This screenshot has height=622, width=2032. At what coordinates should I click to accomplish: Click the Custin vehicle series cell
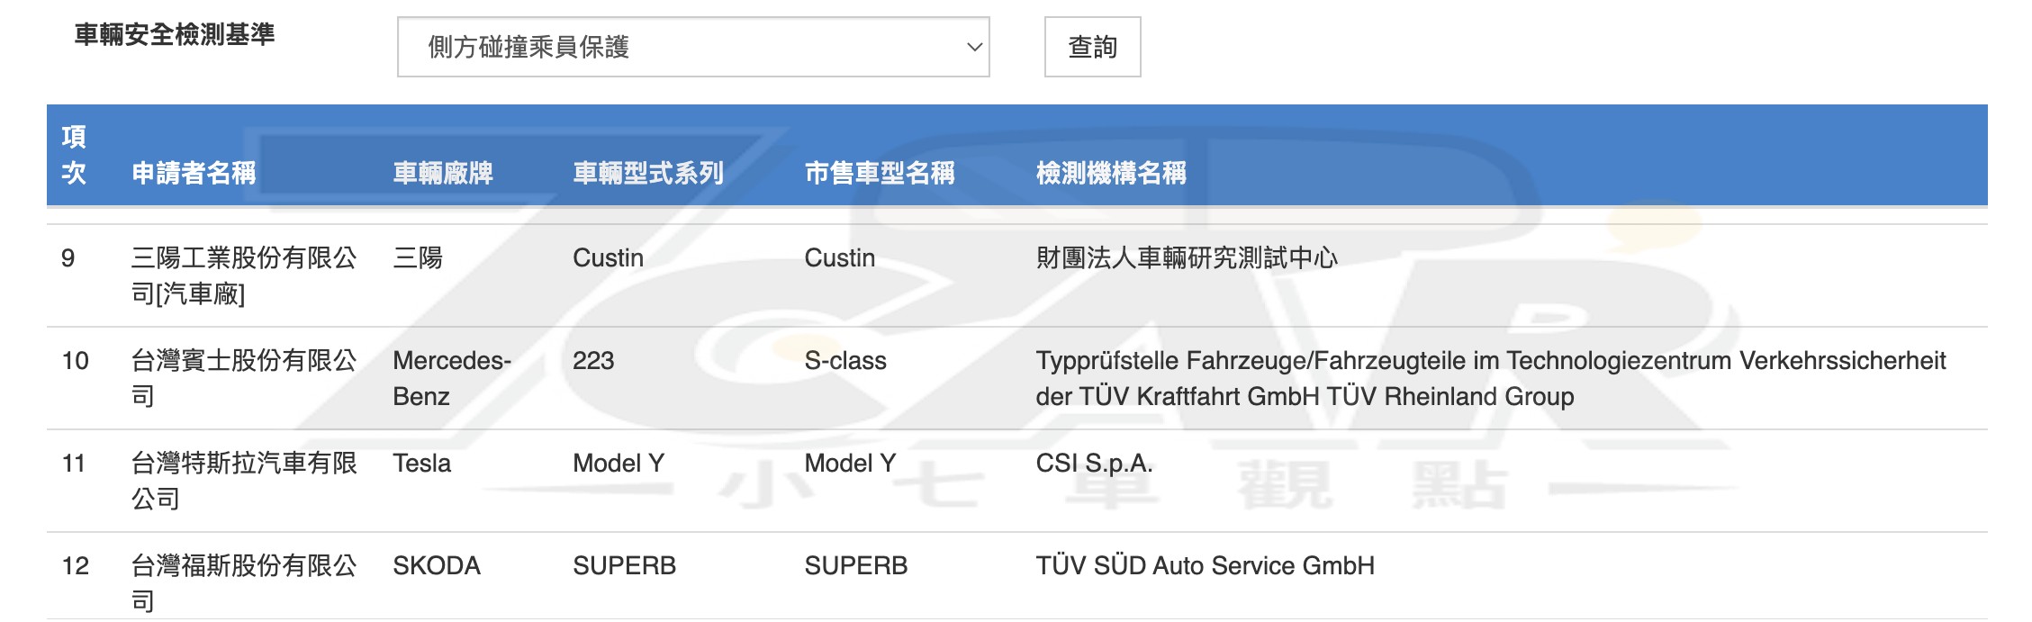(x=608, y=258)
